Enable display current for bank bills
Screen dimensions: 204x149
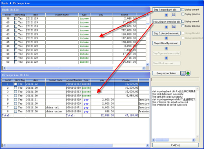coord(183,9)
